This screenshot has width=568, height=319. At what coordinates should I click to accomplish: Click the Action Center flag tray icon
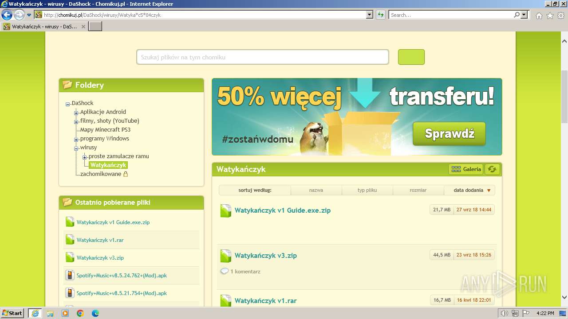tap(526, 313)
